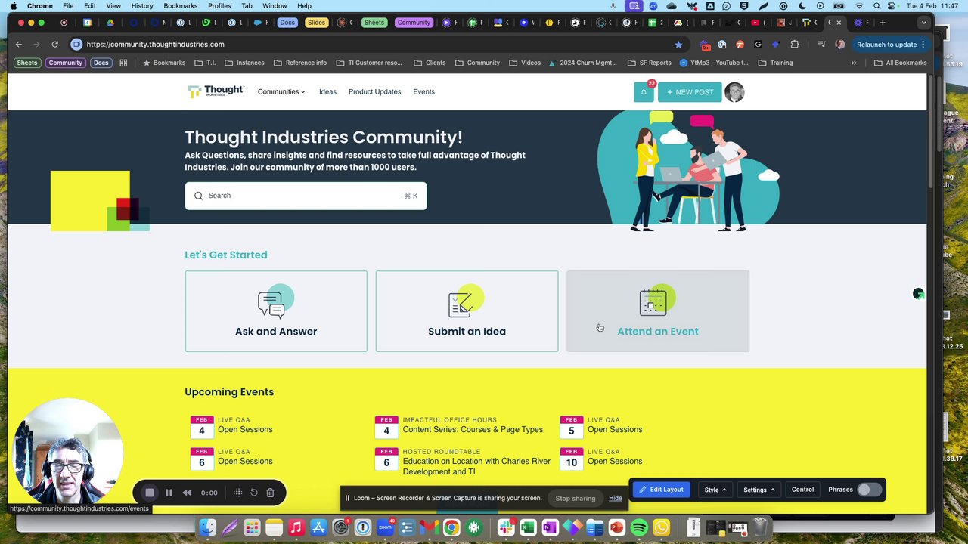Open the Bookmarks menu in menu bar

[180, 5]
